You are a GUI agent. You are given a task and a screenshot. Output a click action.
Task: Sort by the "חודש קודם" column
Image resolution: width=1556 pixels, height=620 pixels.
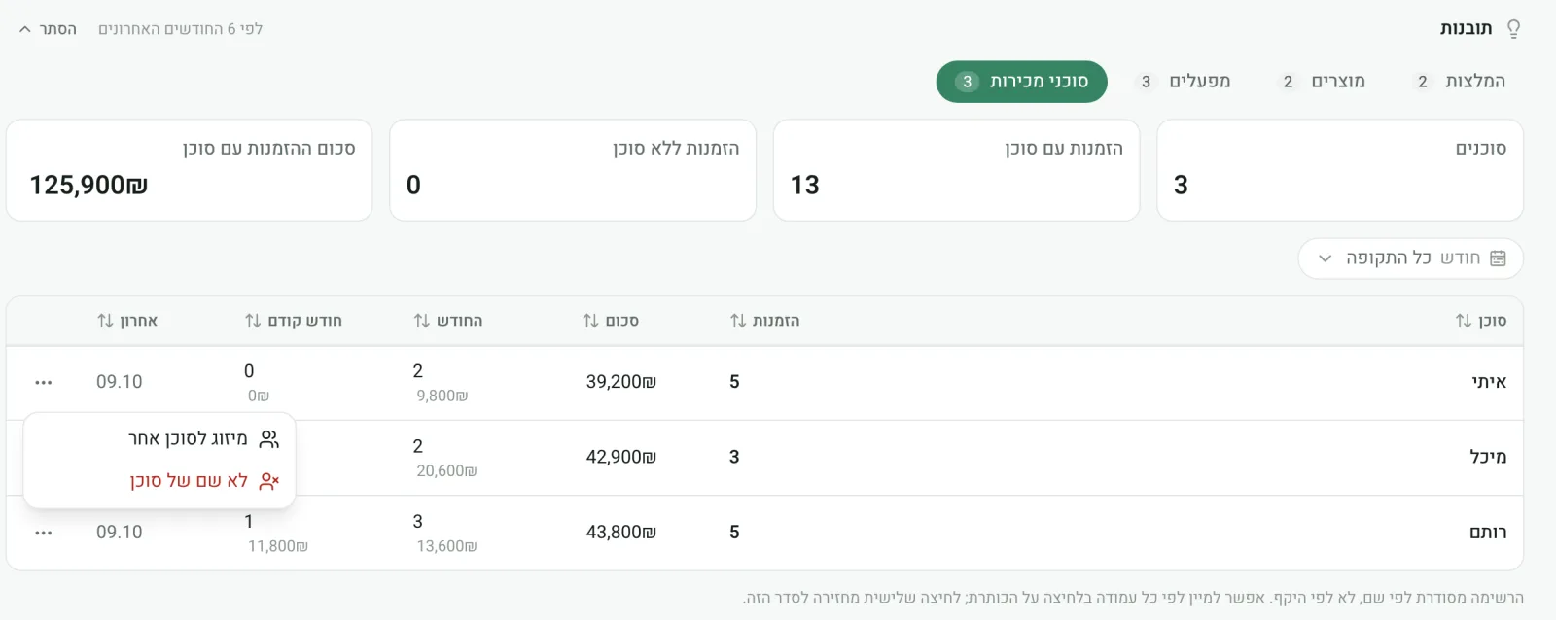[294, 321]
